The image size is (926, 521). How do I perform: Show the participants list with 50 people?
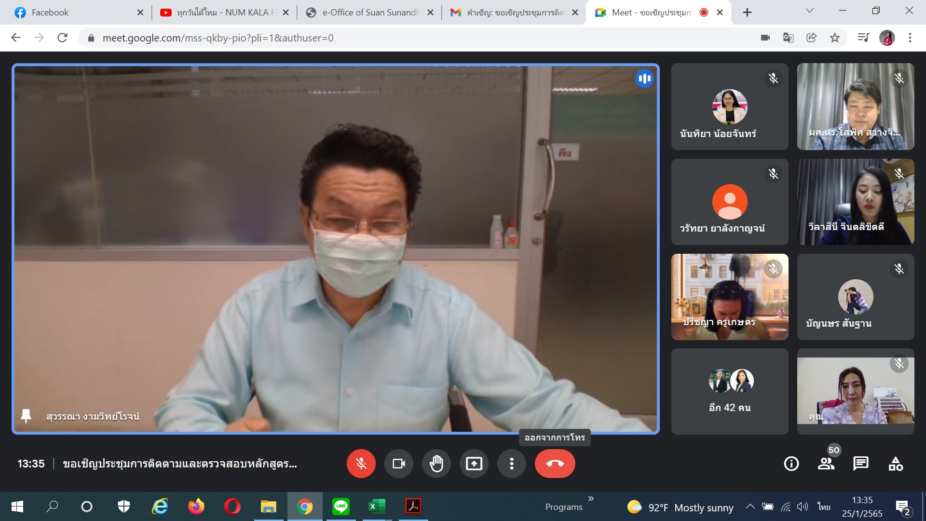tap(826, 464)
